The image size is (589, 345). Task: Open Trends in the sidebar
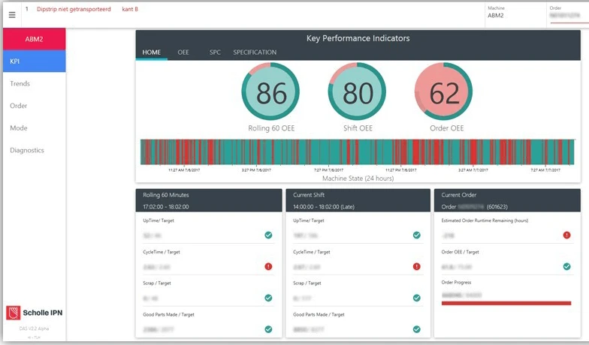(20, 84)
